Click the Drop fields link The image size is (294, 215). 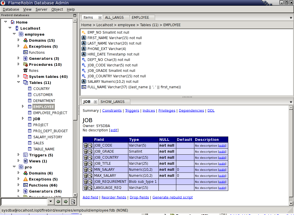139,197
